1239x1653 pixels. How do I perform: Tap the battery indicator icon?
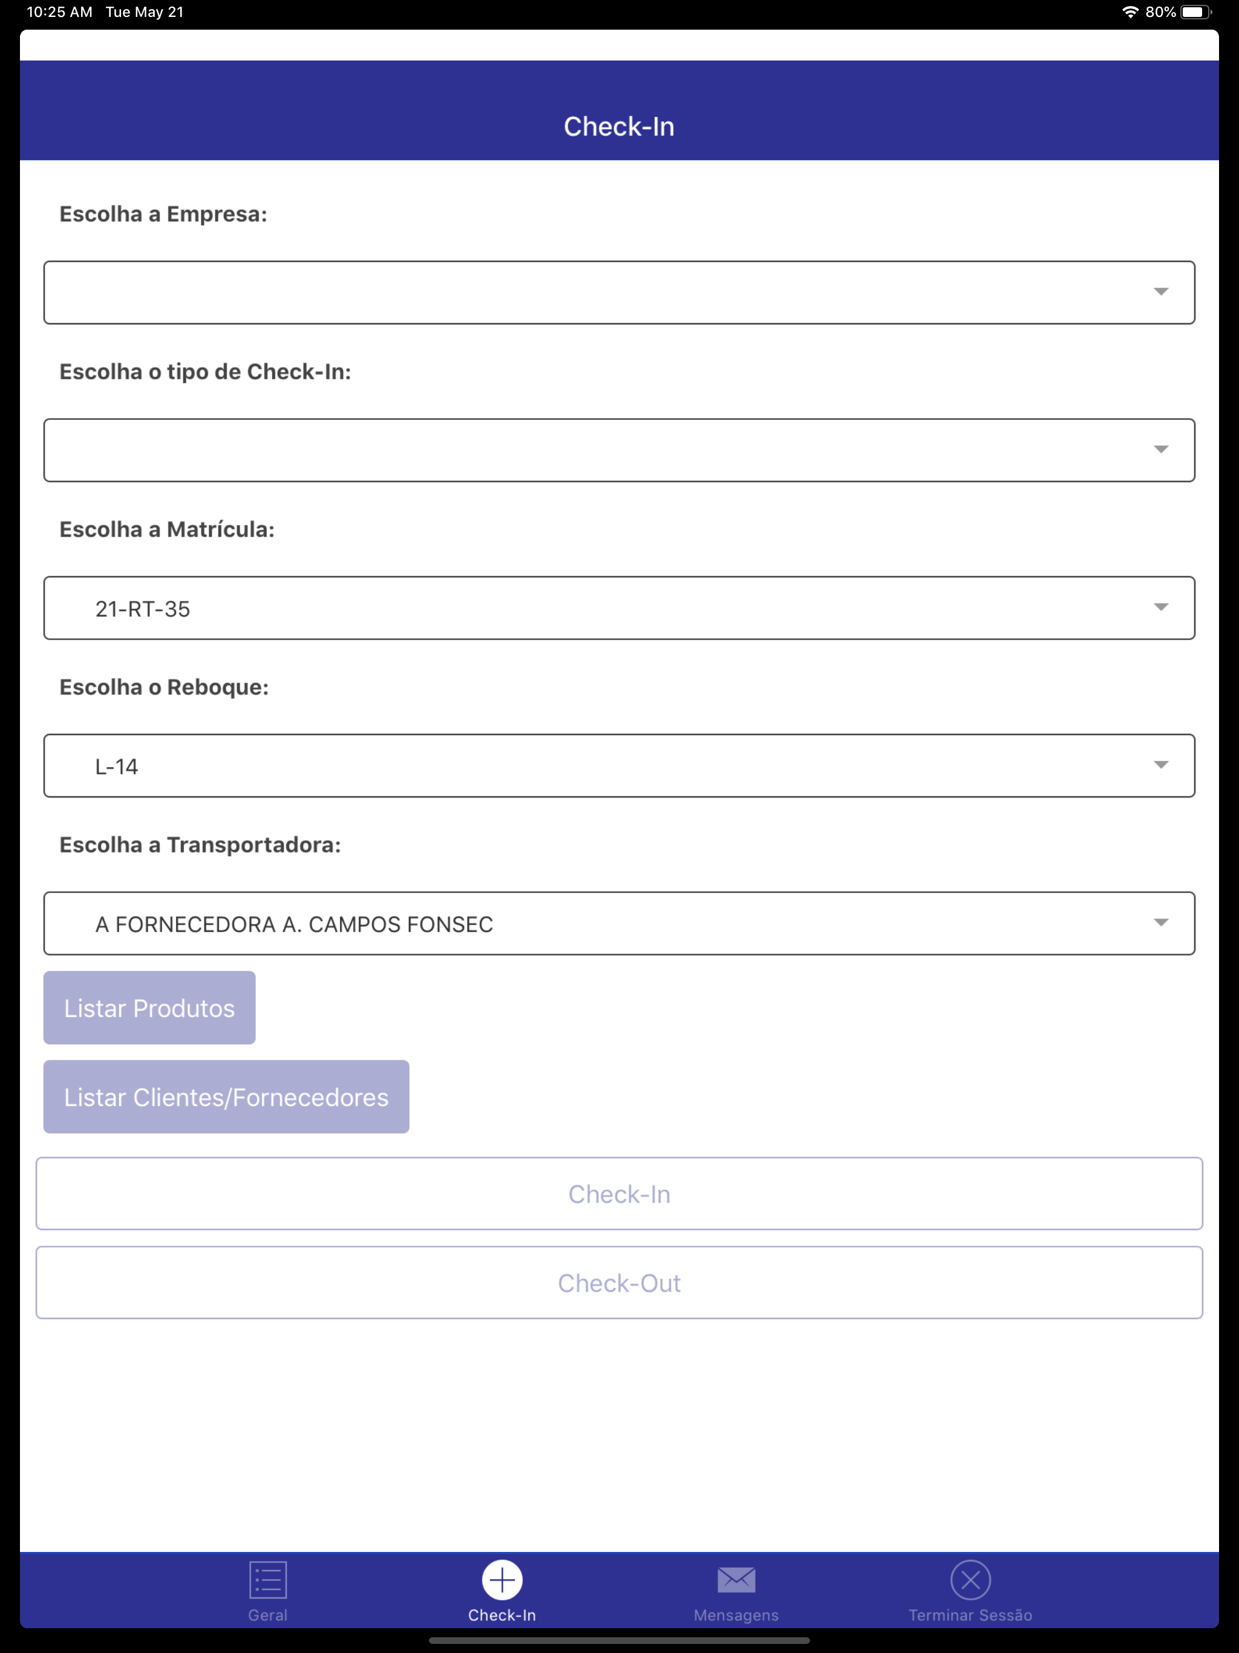[1195, 12]
